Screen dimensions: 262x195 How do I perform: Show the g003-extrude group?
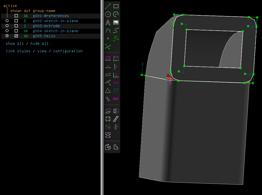coord(16,26)
